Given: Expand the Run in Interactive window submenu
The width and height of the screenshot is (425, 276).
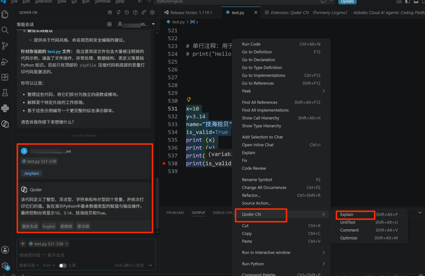Looking at the screenshot, I should click(x=324, y=252).
